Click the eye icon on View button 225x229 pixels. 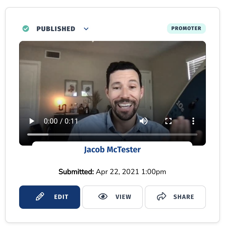[103, 196]
